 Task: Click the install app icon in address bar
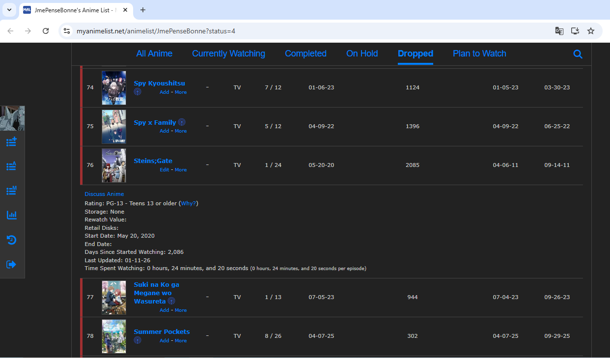click(x=575, y=31)
